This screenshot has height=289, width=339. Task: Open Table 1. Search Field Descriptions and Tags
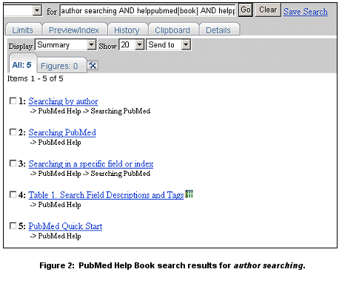click(106, 195)
